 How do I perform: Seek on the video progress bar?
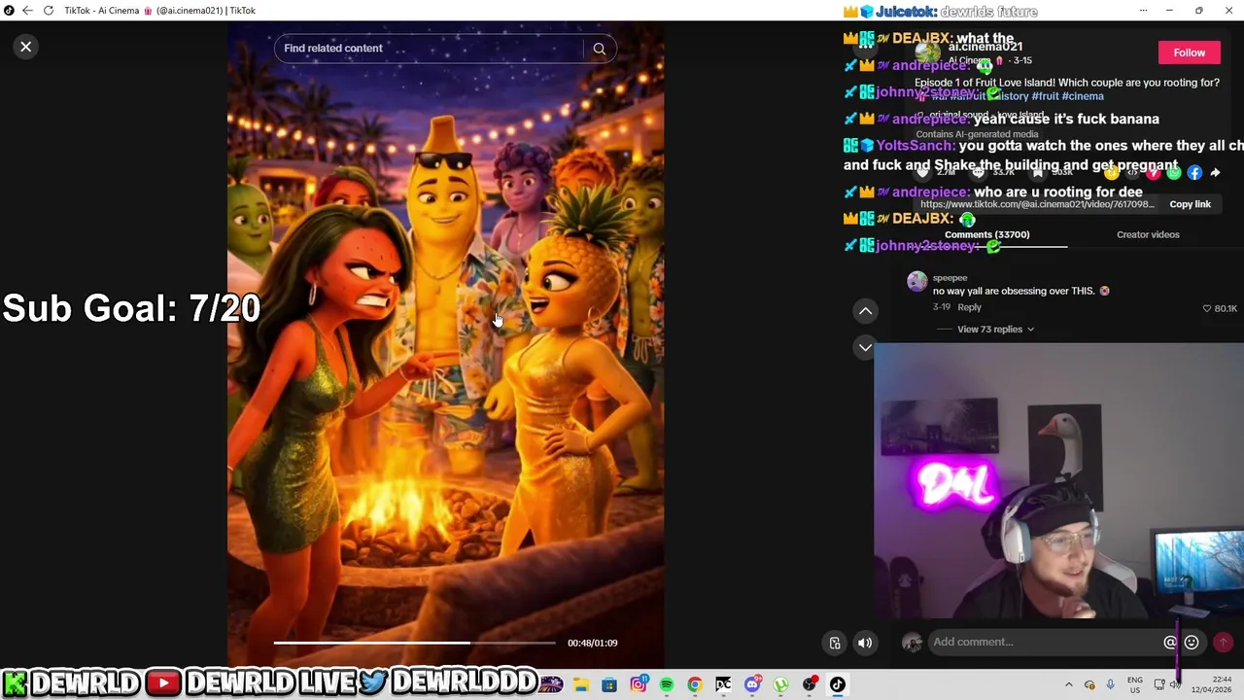click(415, 643)
